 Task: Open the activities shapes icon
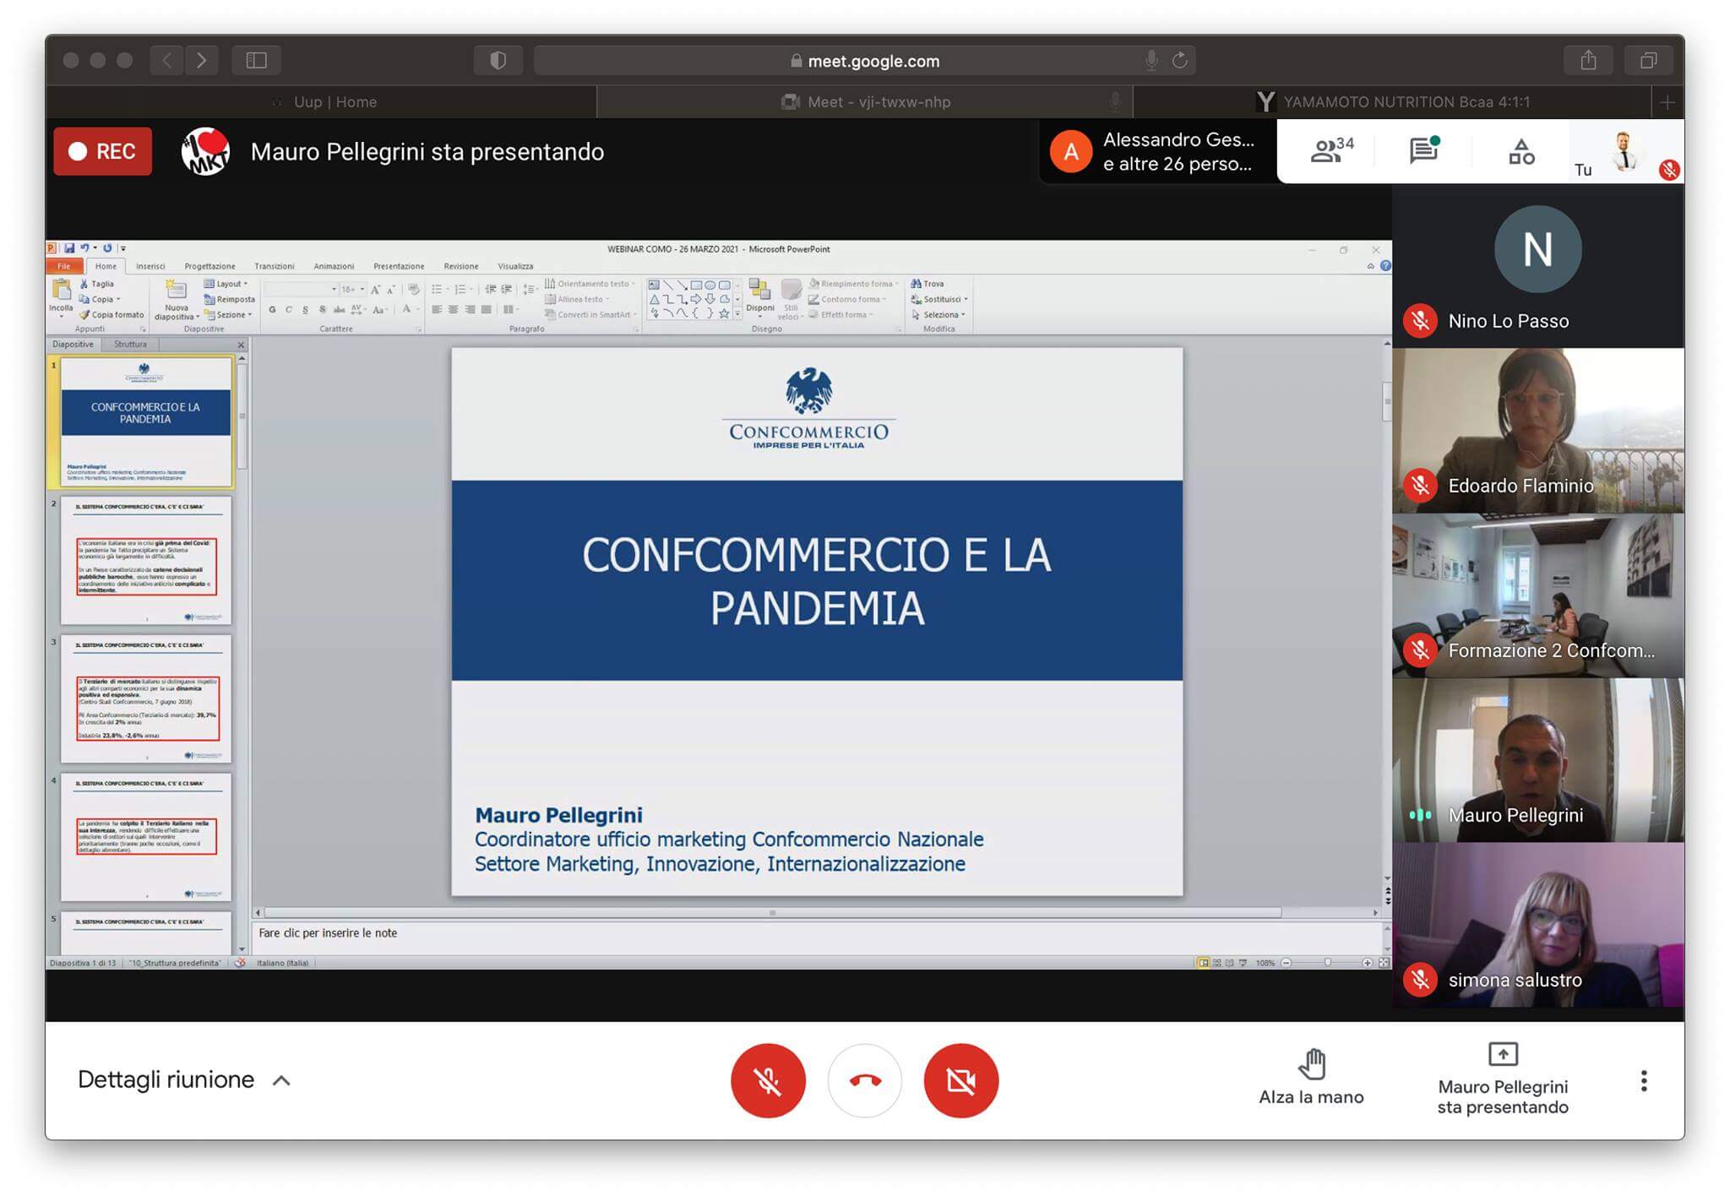click(1521, 151)
